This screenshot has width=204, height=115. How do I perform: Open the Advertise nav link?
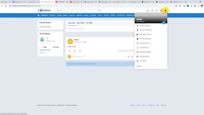click(x=121, y=15)
